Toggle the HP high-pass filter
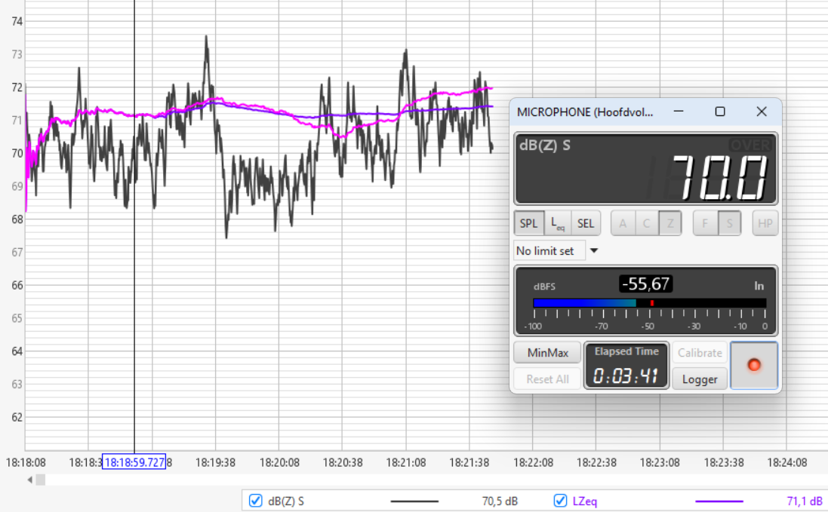828x512 pixels. (x=765, y=223)
